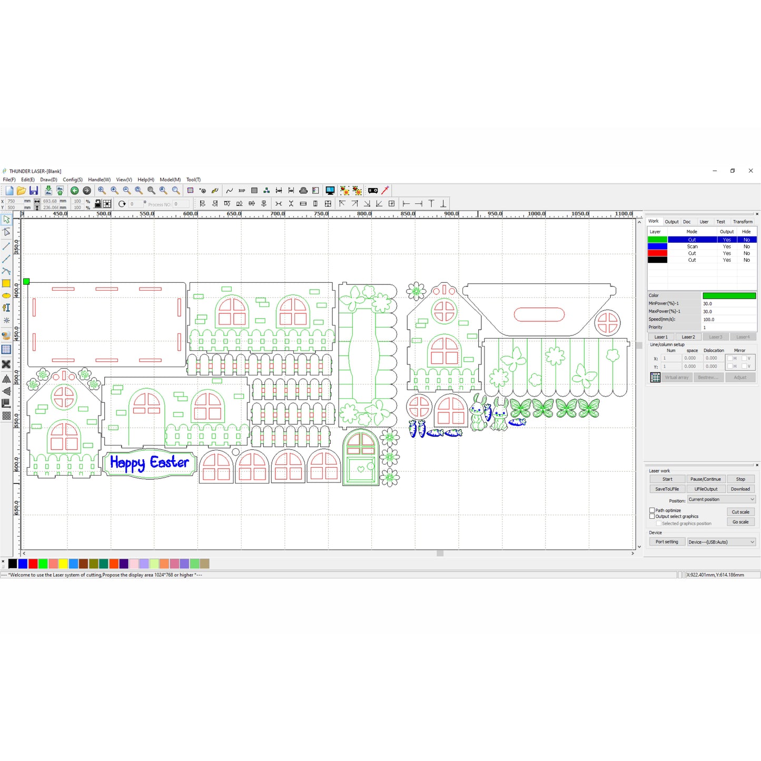Click the Download button
This screenshot has height=761, width=761.
(740, 489)
